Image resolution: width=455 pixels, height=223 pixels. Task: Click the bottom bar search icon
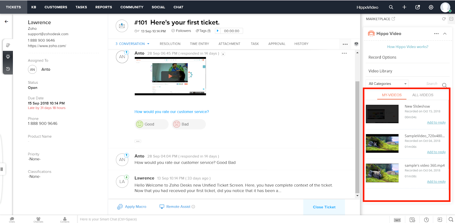click(451, 219)
